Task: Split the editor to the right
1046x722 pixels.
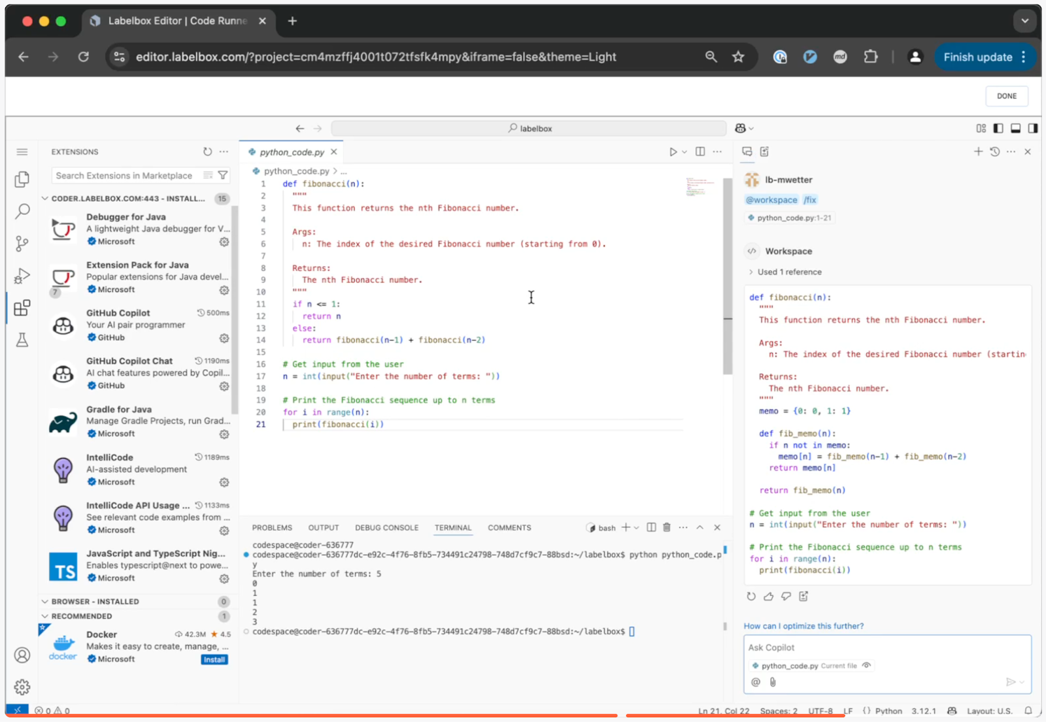Action: [700, 152]
